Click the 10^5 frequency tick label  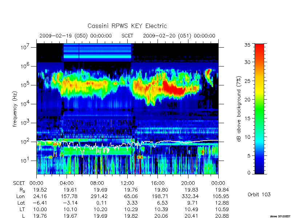point(25,85)
